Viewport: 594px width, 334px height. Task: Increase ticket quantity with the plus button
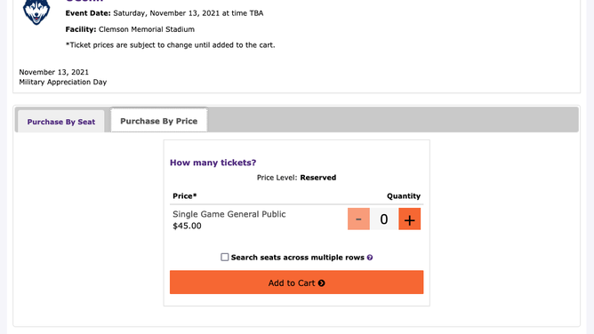click(x=410, y=219)
